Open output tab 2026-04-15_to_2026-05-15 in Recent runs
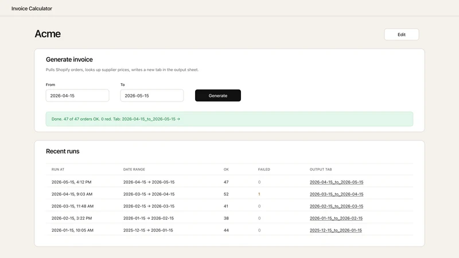 336,182
